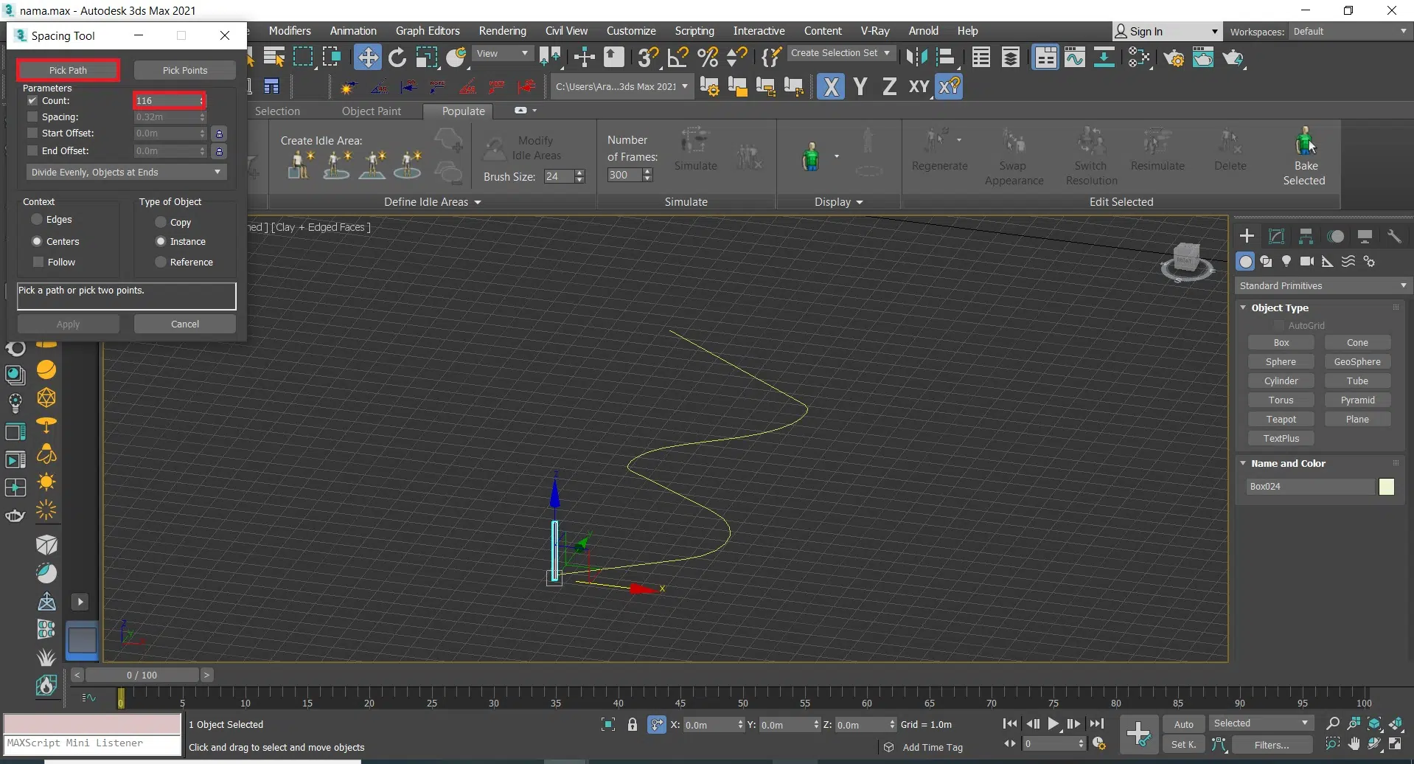Open the Modify panel tab icon
Viewport: 1414px width, 764px height.
(x=1276, y=236)
